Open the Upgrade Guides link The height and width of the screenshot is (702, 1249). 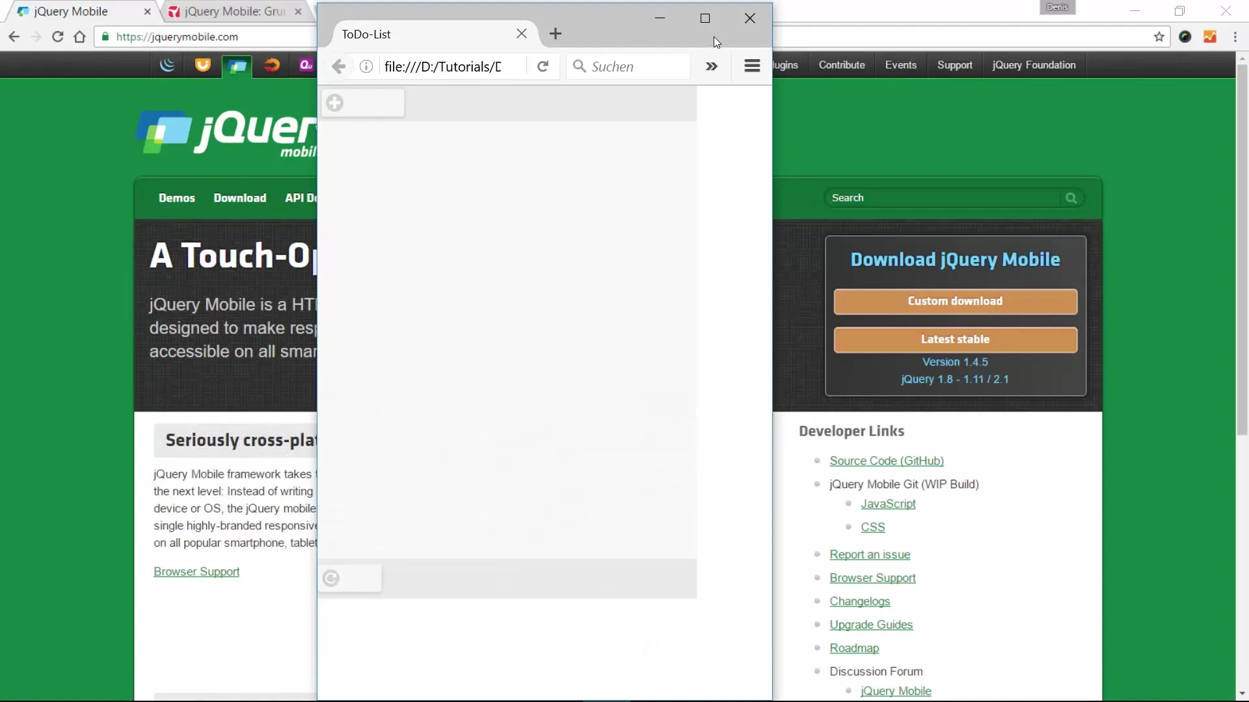pos(871,625)
